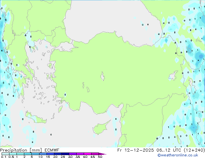
Task: Click the 20–25 mm legend swatch
Action: (x=58, y=154)
